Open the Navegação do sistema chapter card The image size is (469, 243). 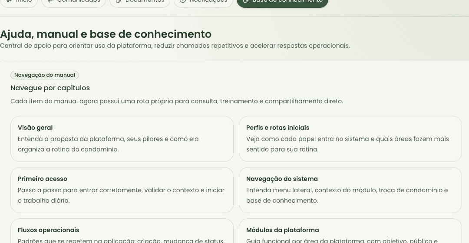(x=350, y=190)
